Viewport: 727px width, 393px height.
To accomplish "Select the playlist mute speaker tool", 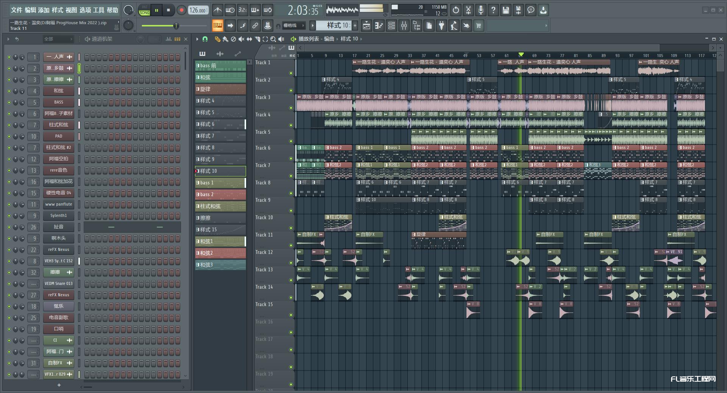I will point(241,39).
